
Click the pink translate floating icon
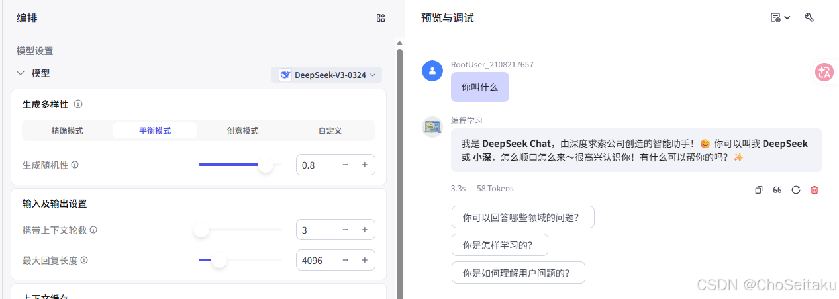[x=824, y=72]
